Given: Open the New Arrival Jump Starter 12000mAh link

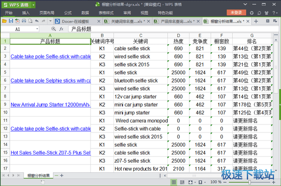Looking at the screenshot, I should click(51, 105).
